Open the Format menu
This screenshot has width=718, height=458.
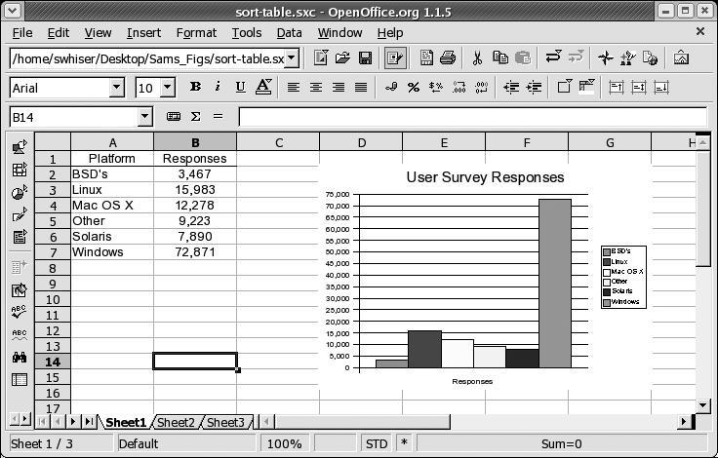[196, 33]
